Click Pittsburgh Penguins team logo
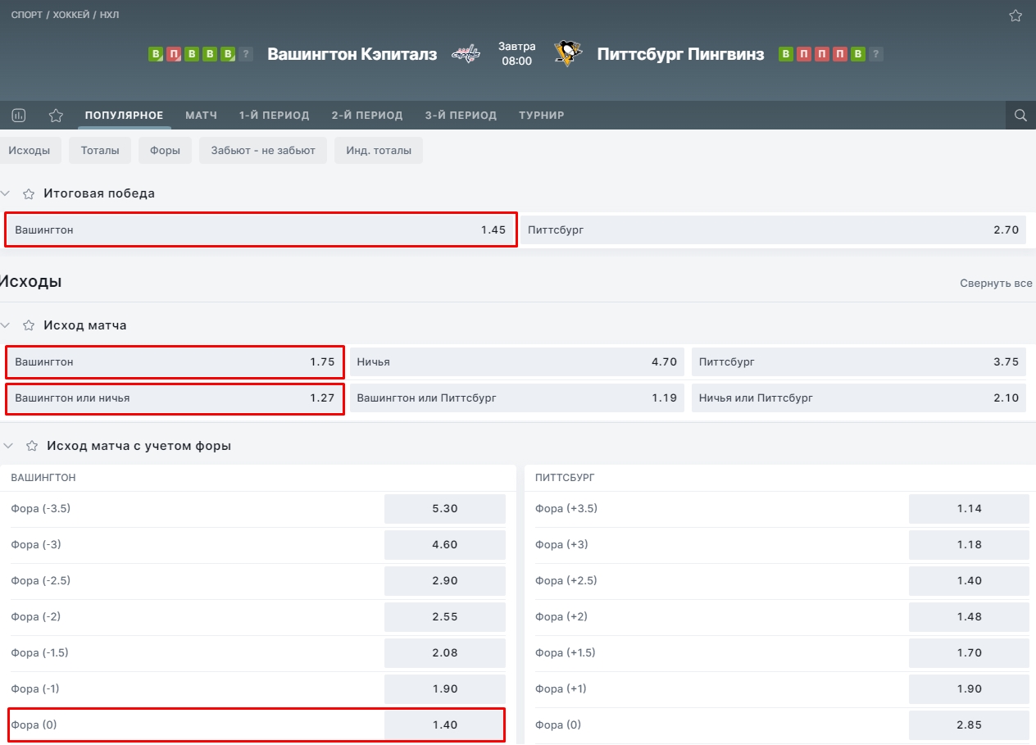Screen dimensions: 1036x745 pos(567,53)
